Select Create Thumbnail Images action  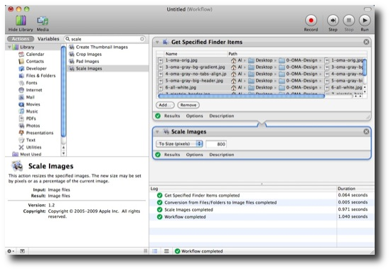(102, 47)
